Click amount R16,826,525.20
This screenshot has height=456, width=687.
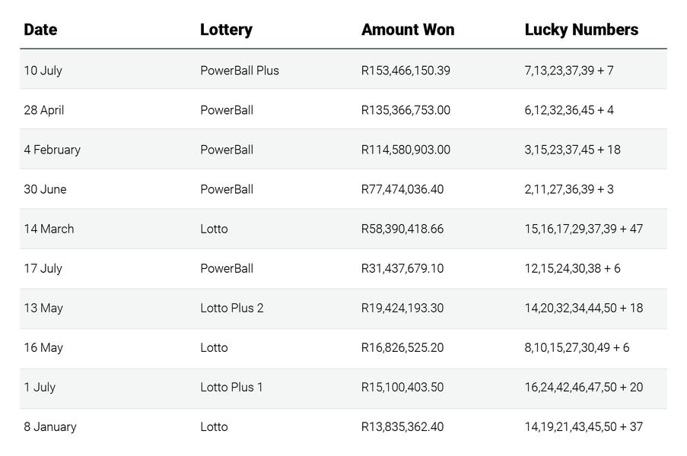coord(402,347)
